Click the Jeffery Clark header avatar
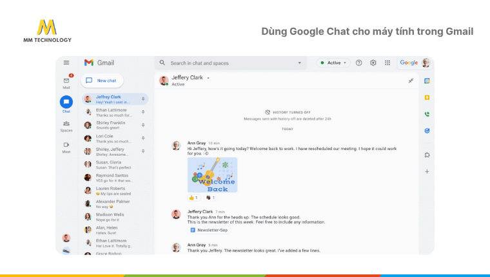This screenshot has width=490, height=277. click(164, 81)
